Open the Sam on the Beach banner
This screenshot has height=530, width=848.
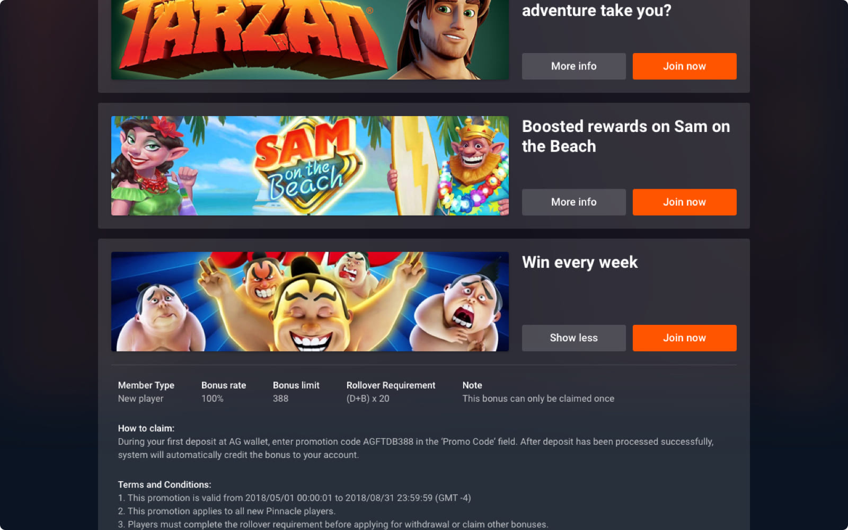click(x=310, y=166)
